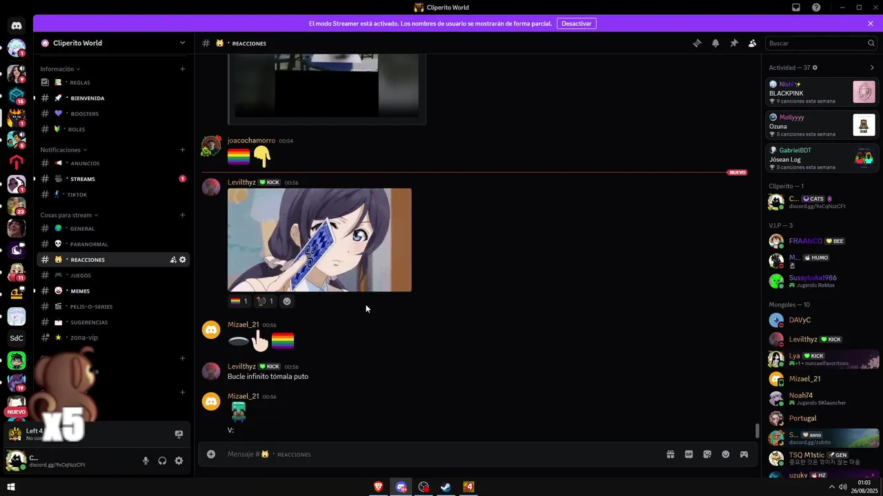This screenshot has height=496, width=883.
Task: Open Noah74 member profile
Action: [x=821, y=398]
